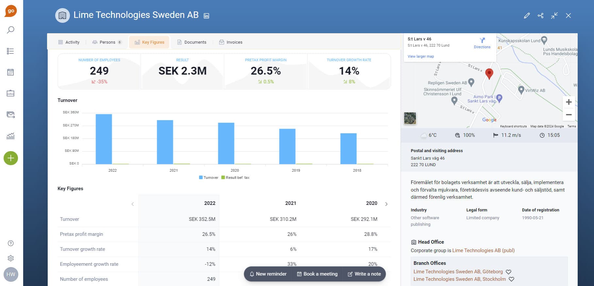Screen dimensions: 594x286
Task: Click the 2019 turnover bar
Action: pos(287,147)
